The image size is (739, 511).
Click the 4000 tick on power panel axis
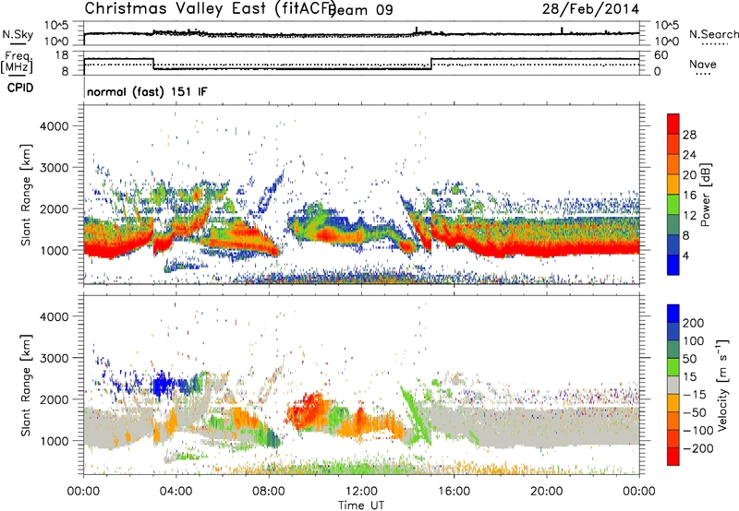[x=54, y=126]
